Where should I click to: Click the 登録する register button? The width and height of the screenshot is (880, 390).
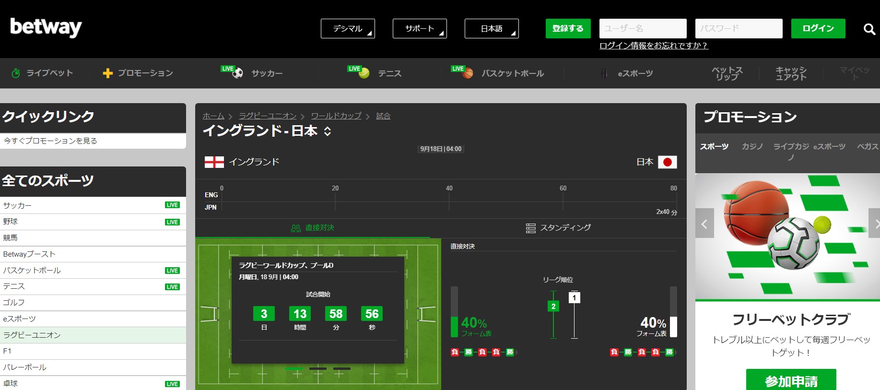[x=568, y=28]
